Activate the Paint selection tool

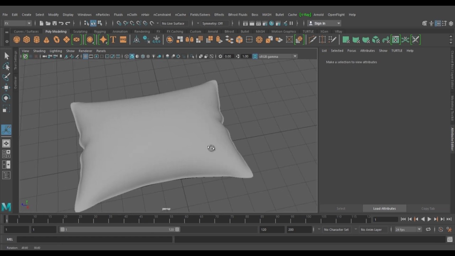6,77
